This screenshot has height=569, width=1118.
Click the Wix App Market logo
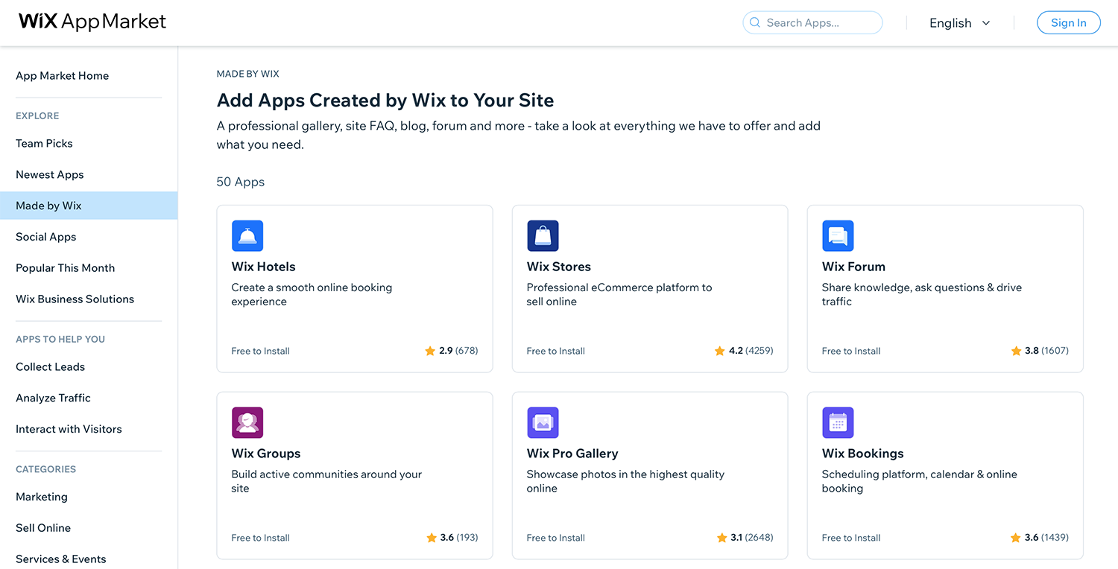(92, 22)
